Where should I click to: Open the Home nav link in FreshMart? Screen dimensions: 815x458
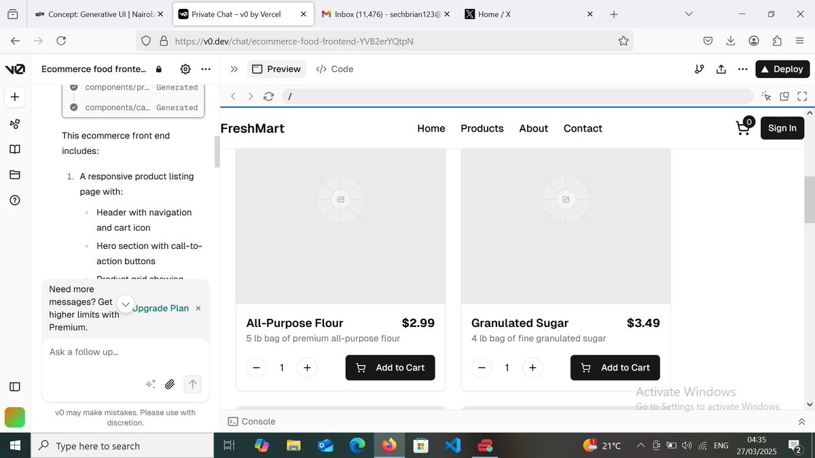coord(431,128)
